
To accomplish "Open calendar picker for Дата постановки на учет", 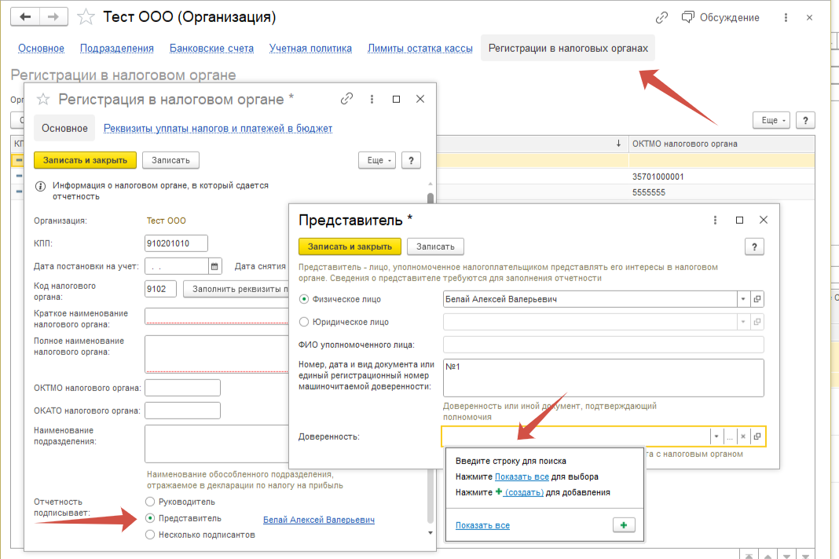I will (215, 265).
